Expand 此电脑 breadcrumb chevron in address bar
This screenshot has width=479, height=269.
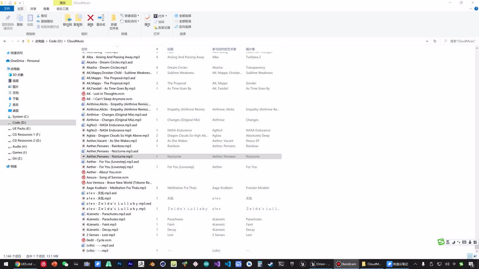pos(47,41)
